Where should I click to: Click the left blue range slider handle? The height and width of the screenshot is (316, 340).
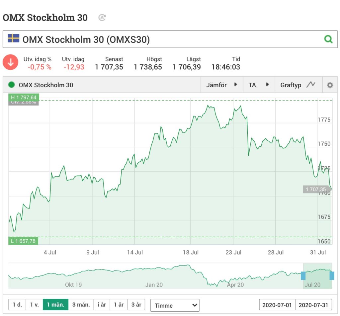pyautogui.click(x=303, y=276)
